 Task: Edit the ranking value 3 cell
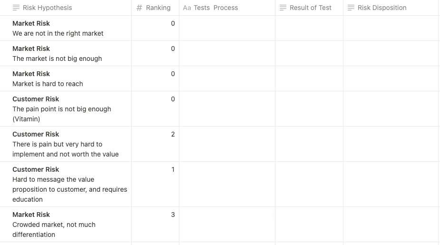tap(155, 225)
